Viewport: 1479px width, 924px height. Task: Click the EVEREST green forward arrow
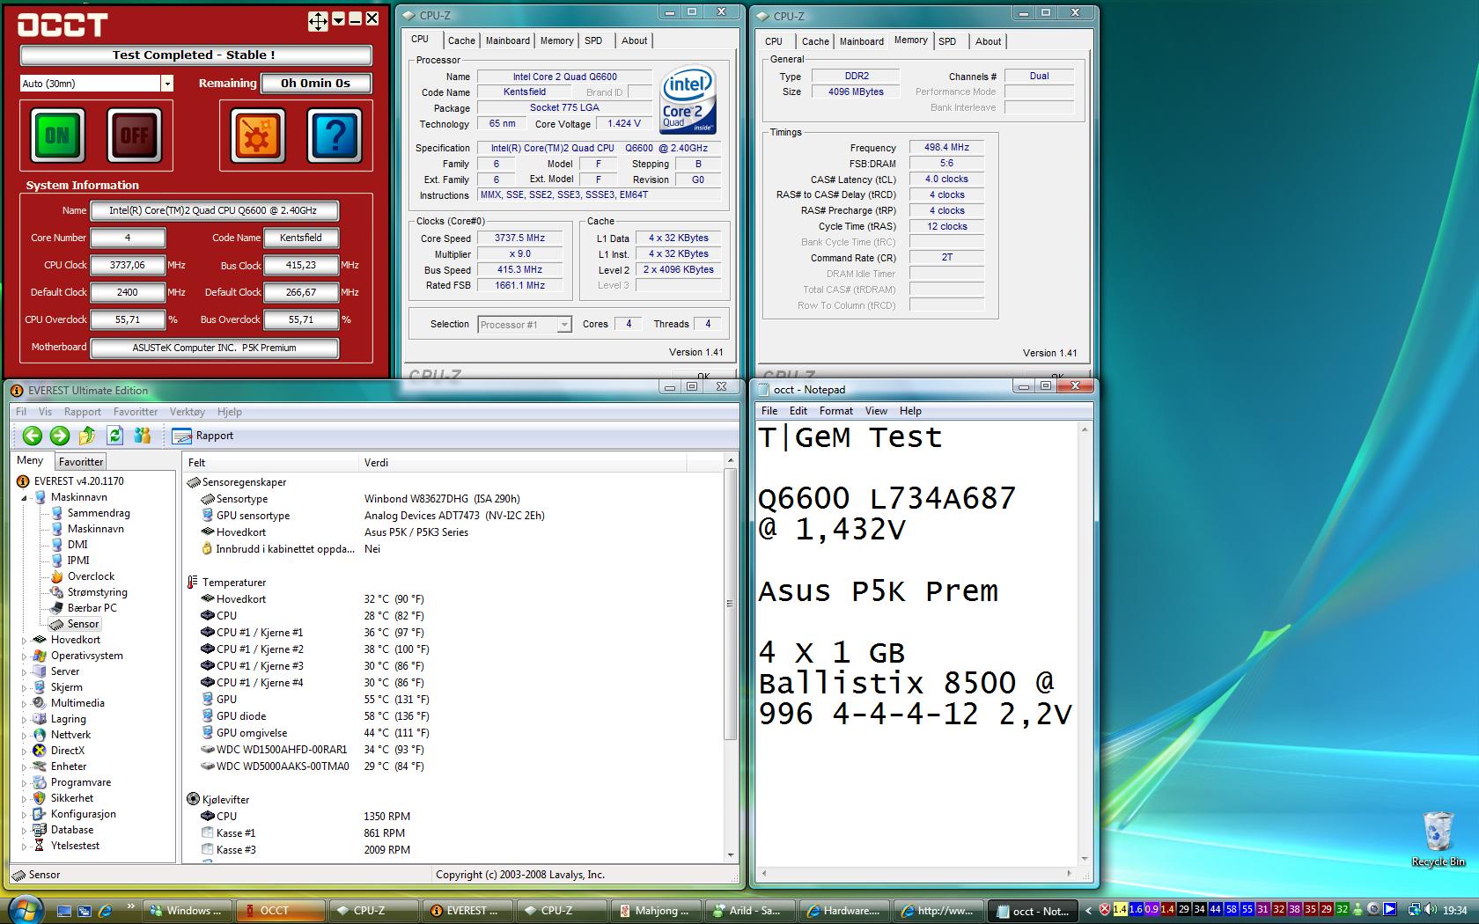60,436
